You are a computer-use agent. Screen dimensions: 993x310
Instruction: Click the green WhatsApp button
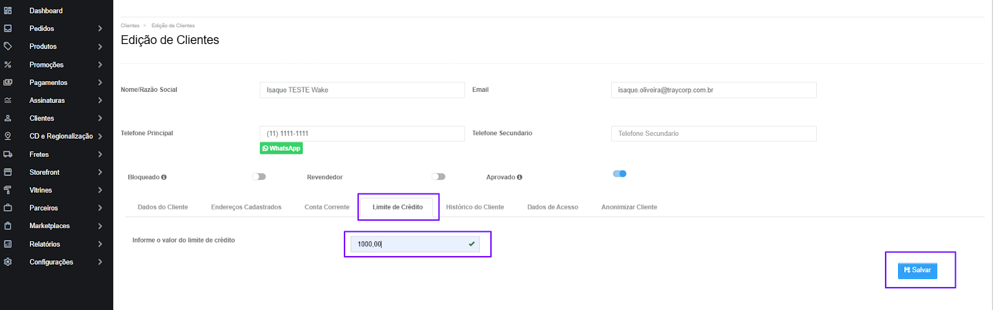click(x=281, y=148)
